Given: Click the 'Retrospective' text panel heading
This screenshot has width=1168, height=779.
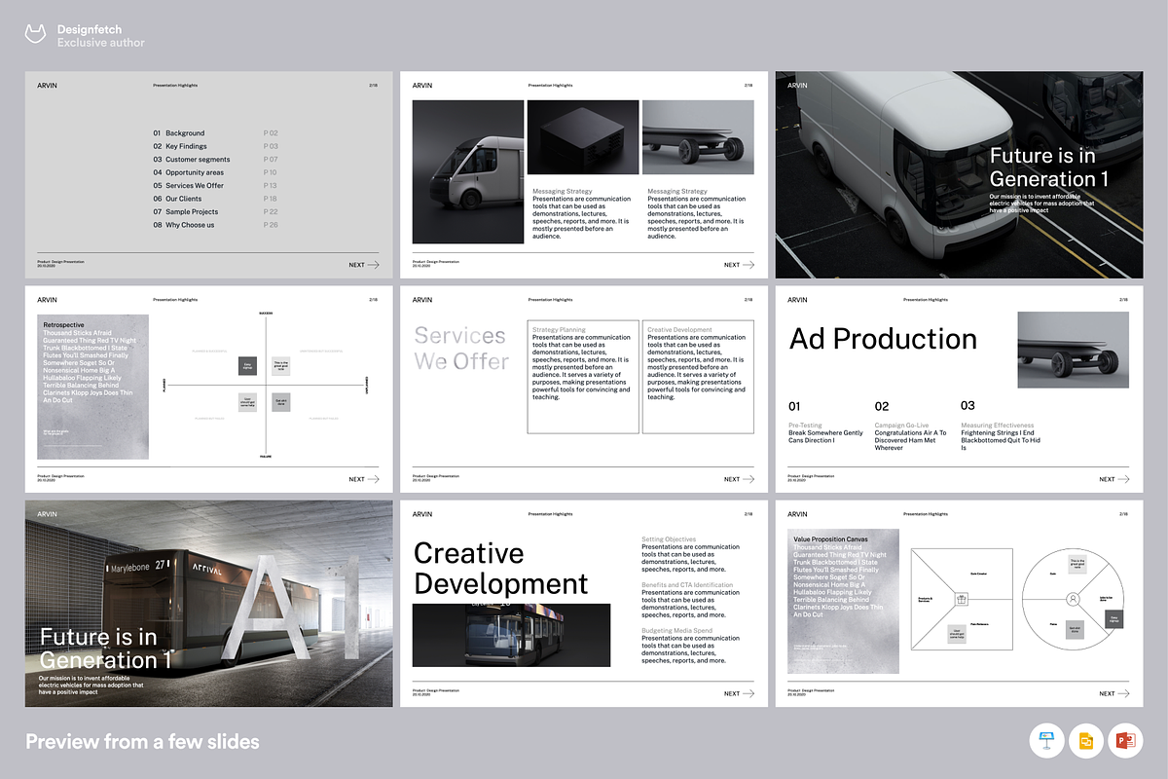Looking at the screenshot, I should pyautogui.click(x=64, y=325).
